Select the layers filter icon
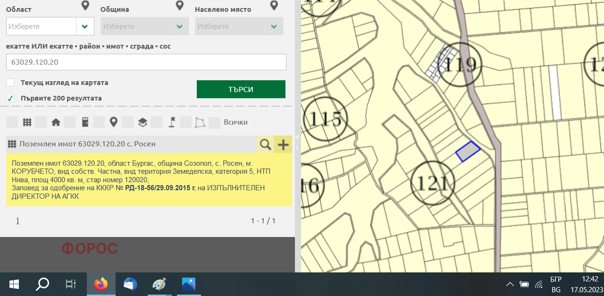 pos(142,122)
